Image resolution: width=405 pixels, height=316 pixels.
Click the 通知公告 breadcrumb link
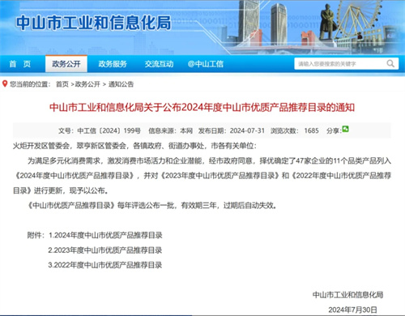coord(121,84)
